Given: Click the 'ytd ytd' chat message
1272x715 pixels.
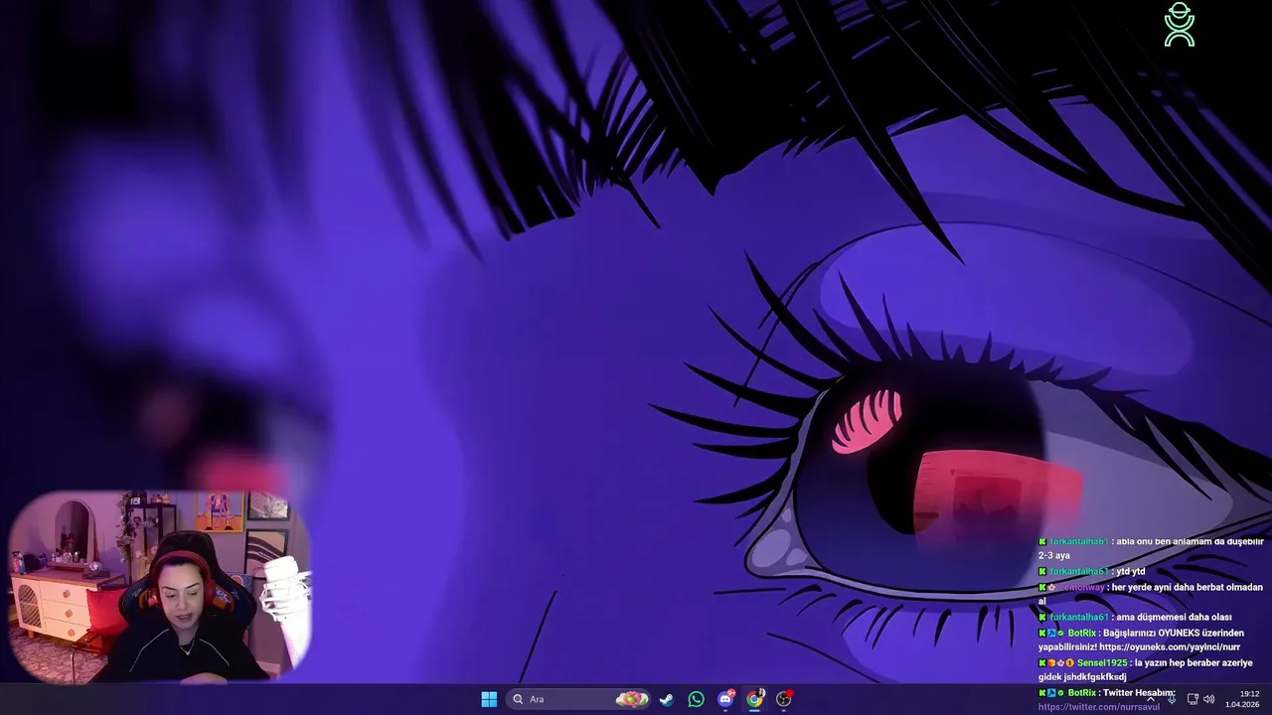Looking at the screenshot, I should click(1131, 571).
